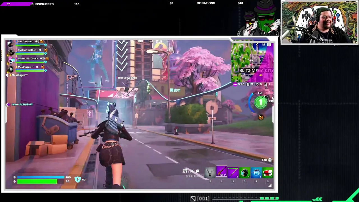Click the green level 1 medallion

coord(261,102)
